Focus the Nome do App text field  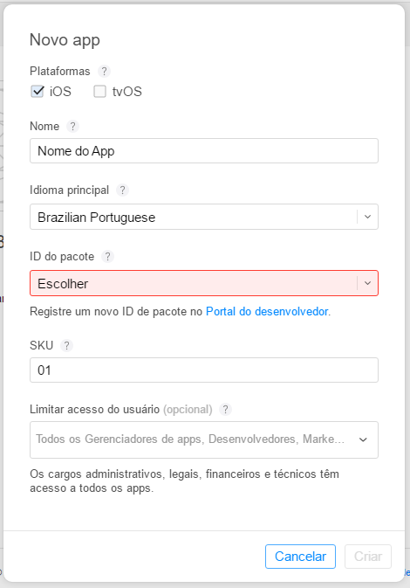[204, 151]
